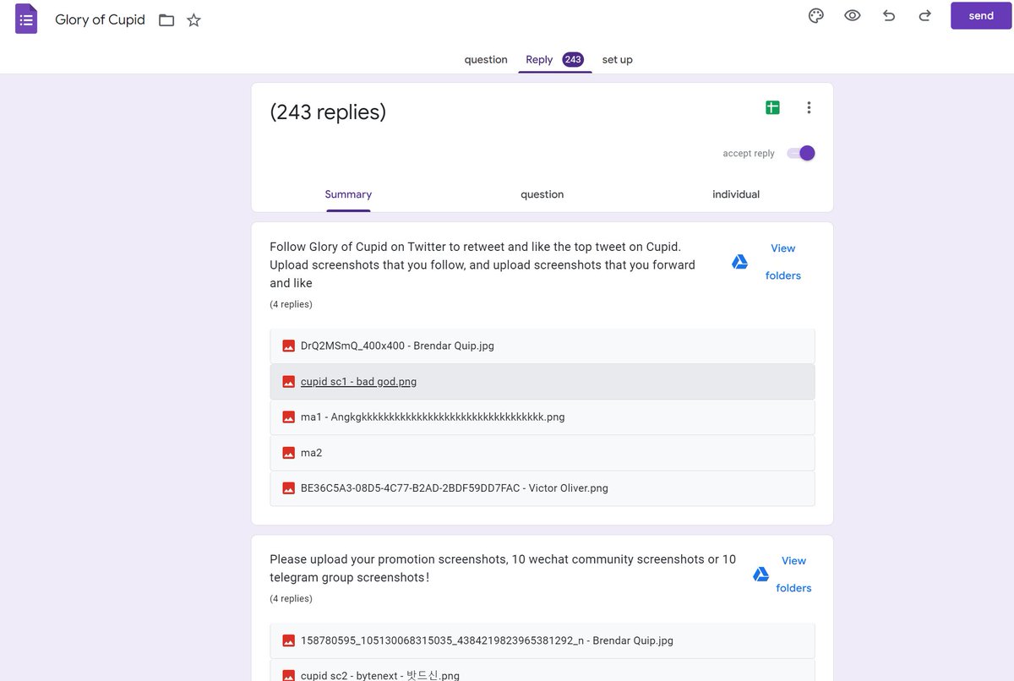Open DrQ2MSmQ_400x400 - Brendar Quip.jpg

[x=542, y=346]
